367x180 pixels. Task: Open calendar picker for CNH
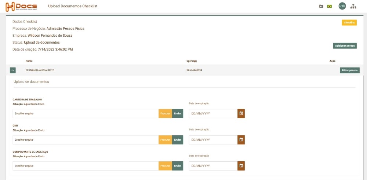tap(241, 140)
